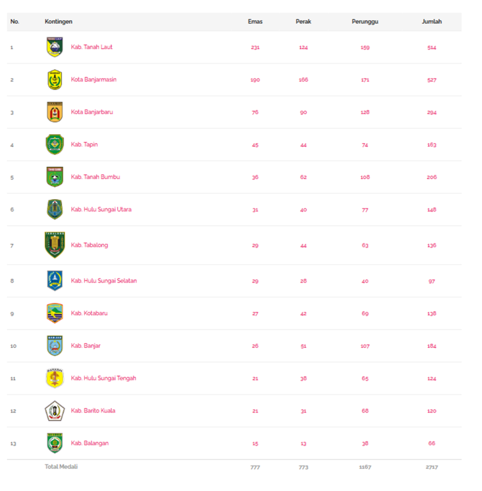Viewport: 482px width, 491px height.
Task: Click the Perak column header
Action: (x=303, y=22)
